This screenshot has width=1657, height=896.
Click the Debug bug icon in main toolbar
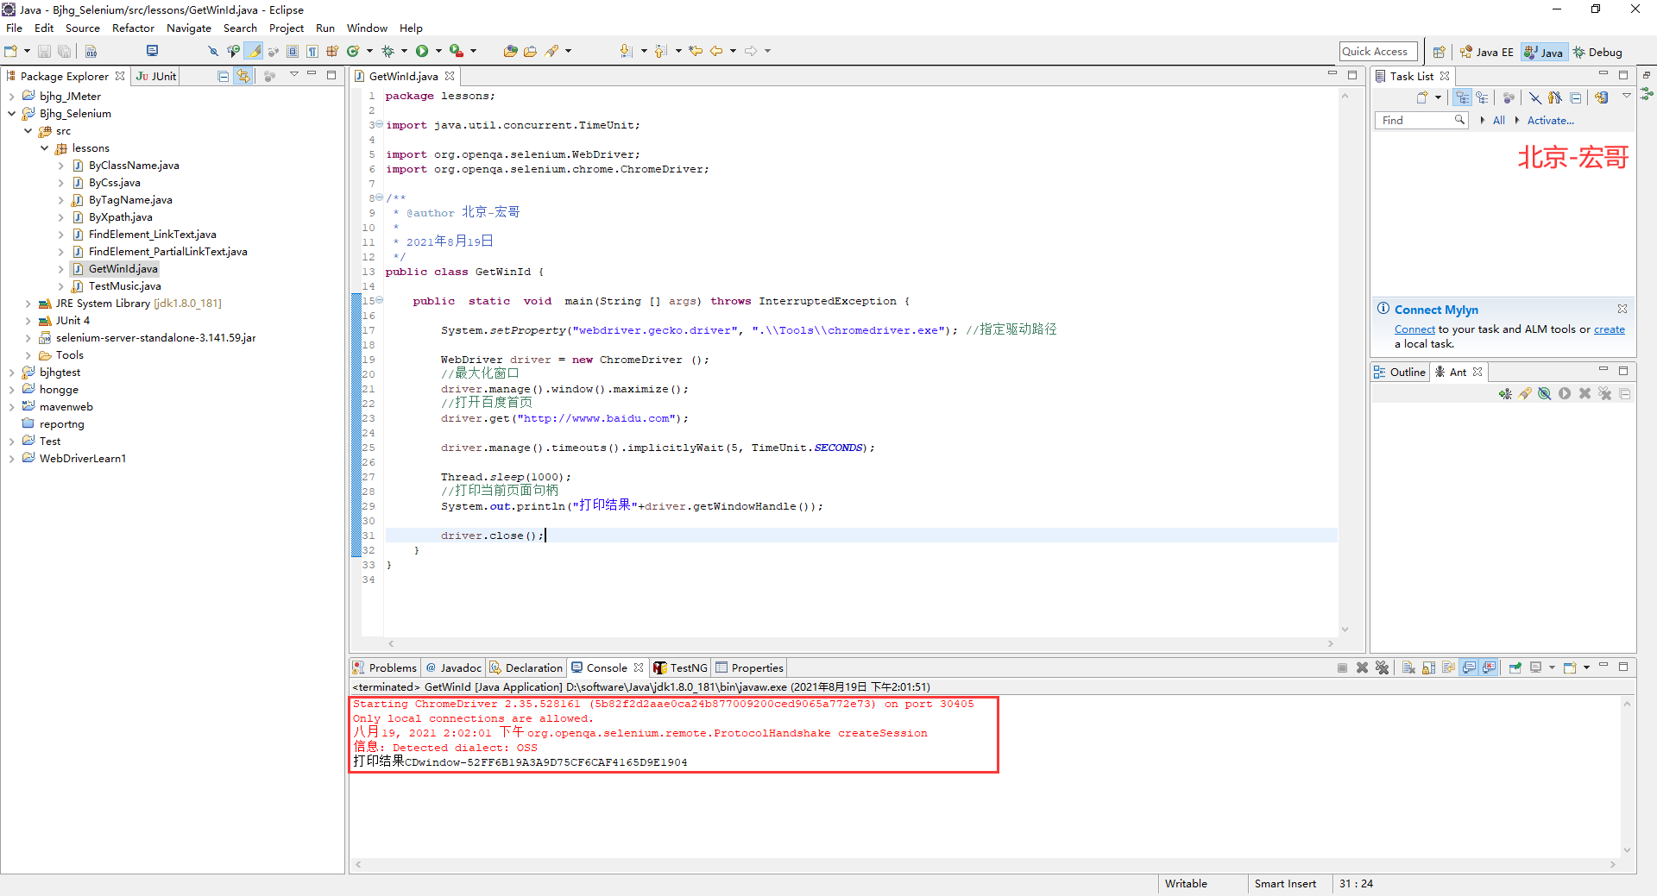pos(387,51)
